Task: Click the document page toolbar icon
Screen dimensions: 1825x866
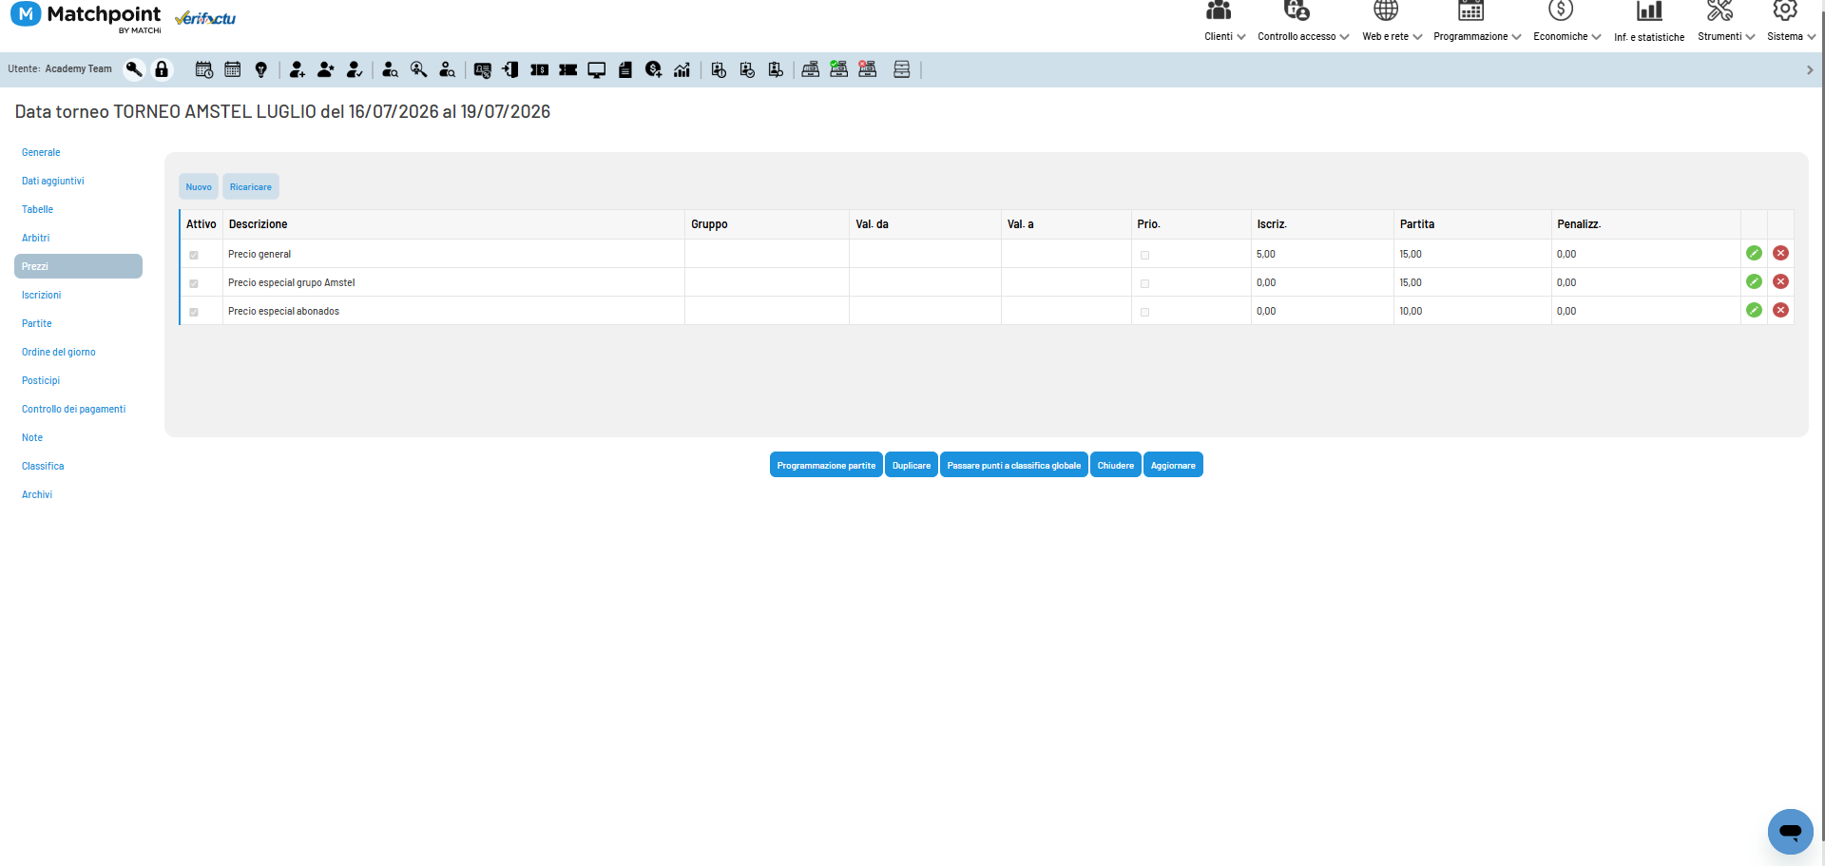Action: tap(625, 69)
